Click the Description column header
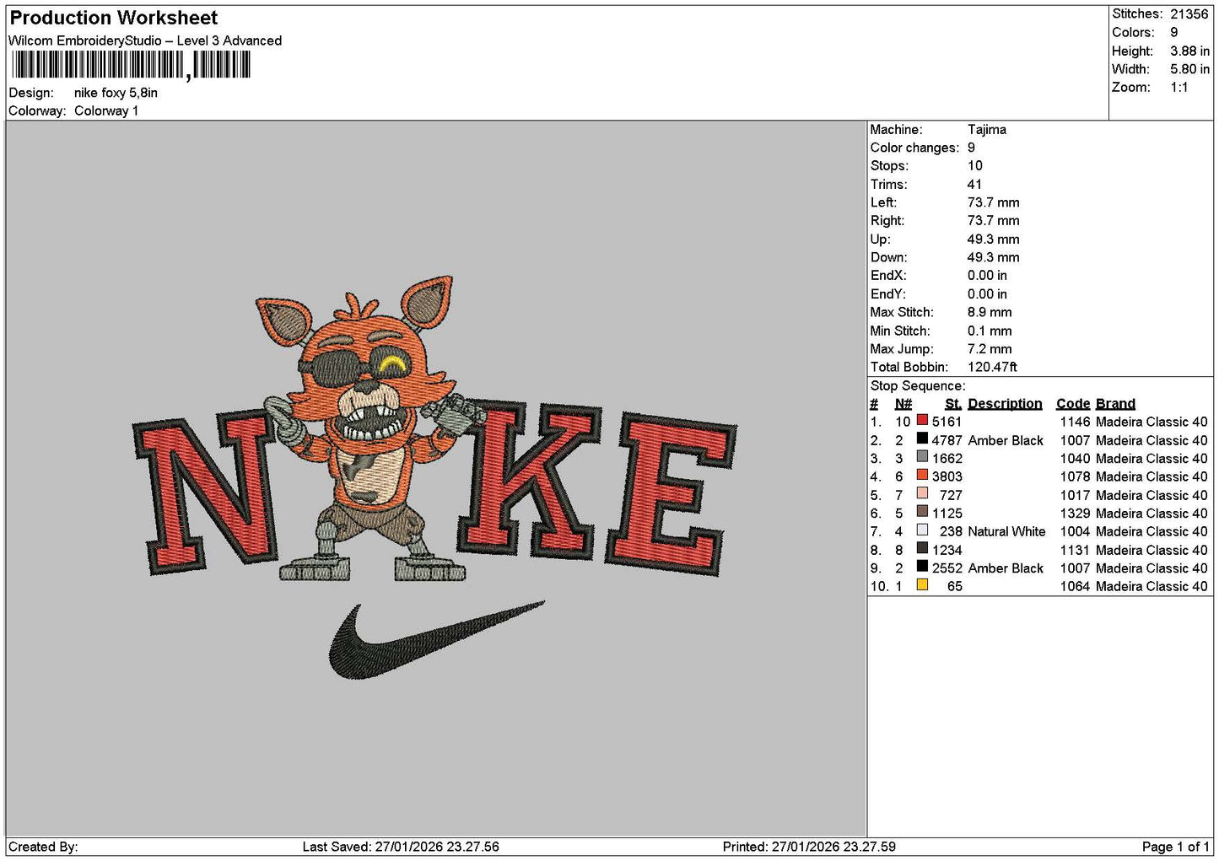Viewport: 1219px width, 861px height. [x=1005, y=403]
